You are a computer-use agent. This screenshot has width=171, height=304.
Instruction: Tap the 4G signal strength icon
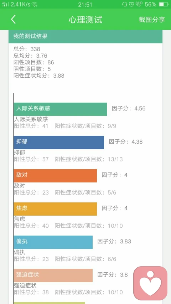[5, 4]
